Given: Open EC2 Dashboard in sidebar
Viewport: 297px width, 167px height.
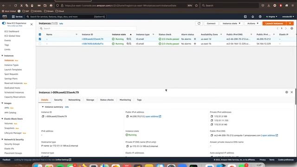Looking at the screenshot, I should tap(12, 32).
